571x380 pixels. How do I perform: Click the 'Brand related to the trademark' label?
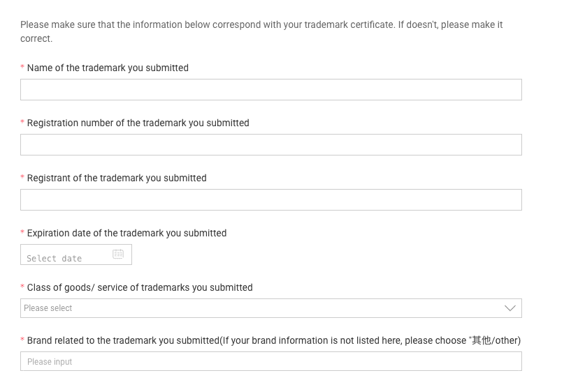273,340
